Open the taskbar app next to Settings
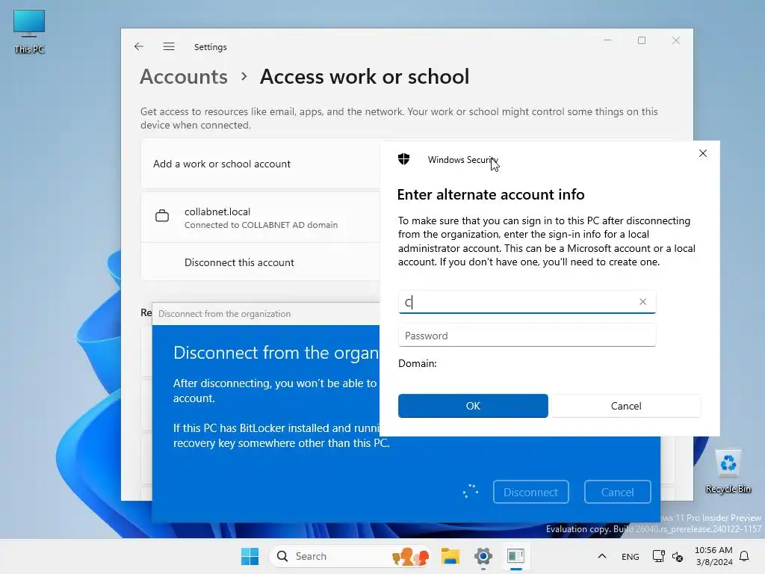The width and height of the screenshot is (765, 574). point(515,556)
